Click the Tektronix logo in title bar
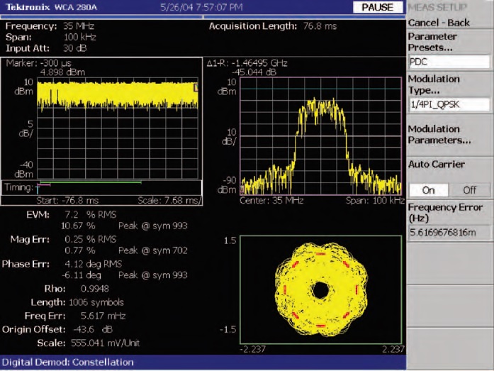The width and height of the screenshot is (494, 371). tap(27, 7)
